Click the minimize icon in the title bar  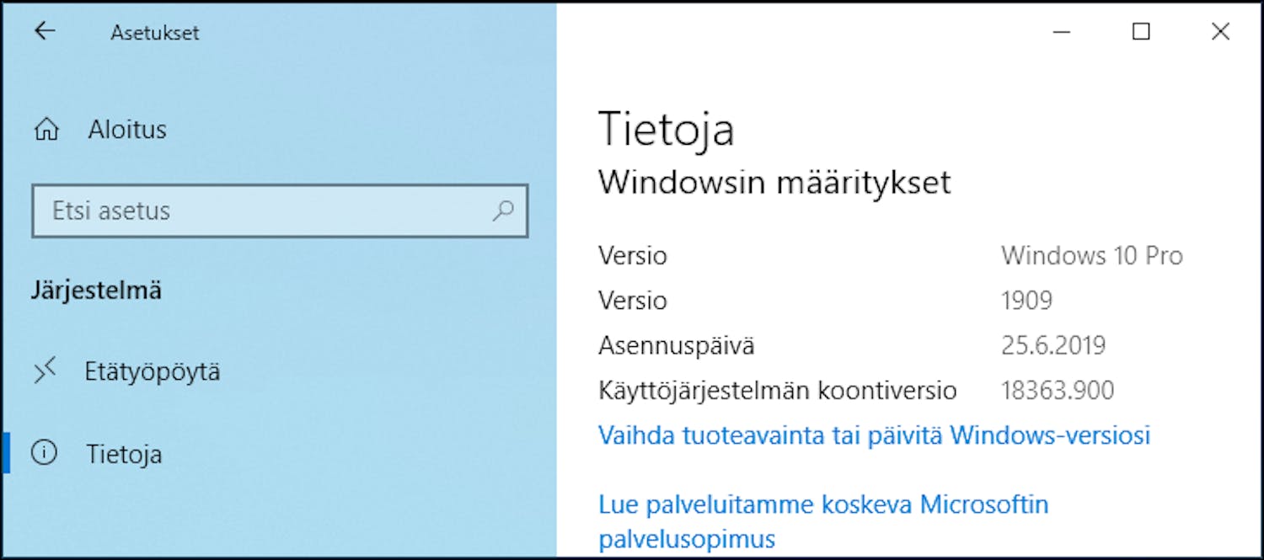click(x=1060, y=31)
